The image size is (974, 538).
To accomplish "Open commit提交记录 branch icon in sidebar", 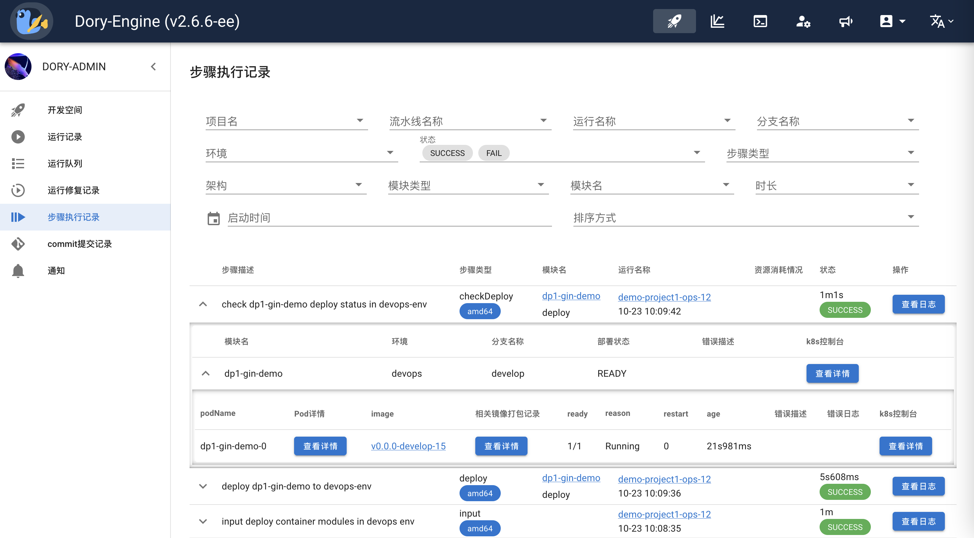I will click(x=18, y=244).
